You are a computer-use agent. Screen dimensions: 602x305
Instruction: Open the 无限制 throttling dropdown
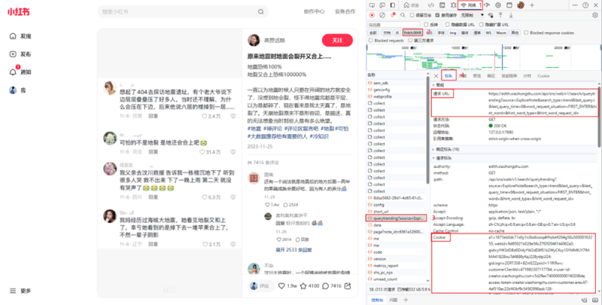point(472,15)
